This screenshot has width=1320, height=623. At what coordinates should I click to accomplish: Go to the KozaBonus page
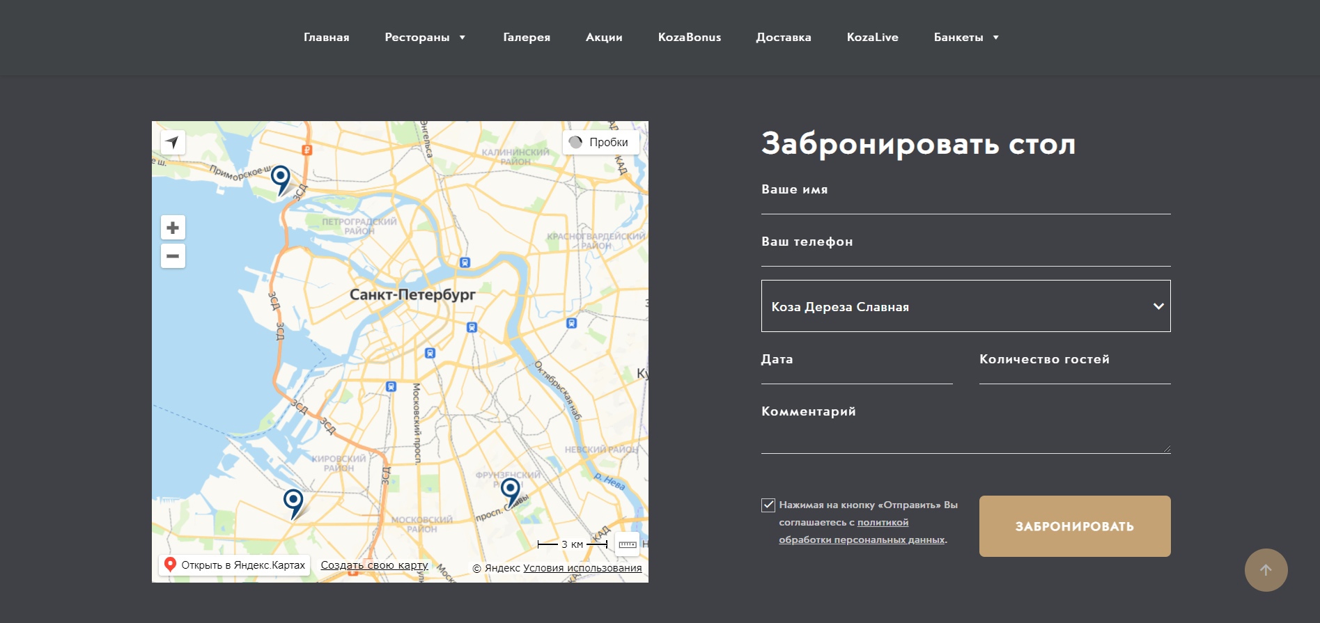pyautogui.click(x=690, y=37)
